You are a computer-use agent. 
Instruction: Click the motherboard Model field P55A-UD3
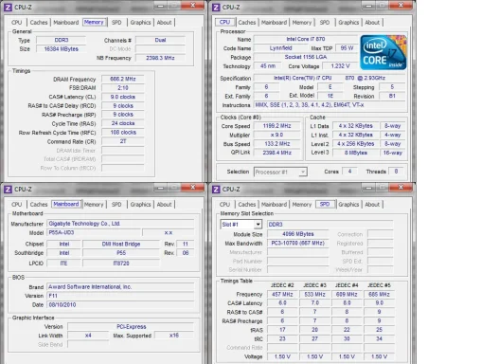(94, 232)
